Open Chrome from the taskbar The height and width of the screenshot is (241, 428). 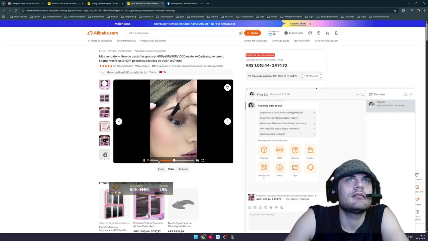(203, 237)
